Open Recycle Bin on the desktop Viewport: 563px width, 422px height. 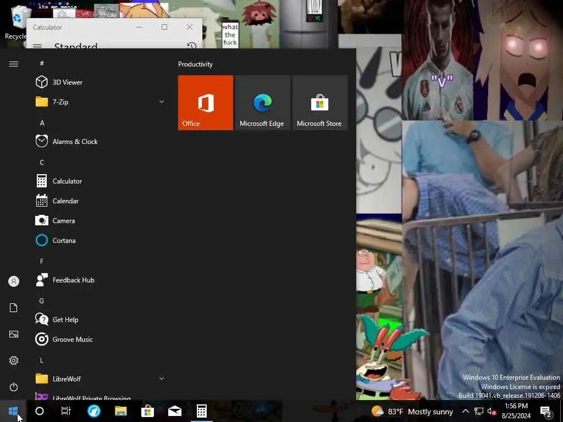coord(16,22)
